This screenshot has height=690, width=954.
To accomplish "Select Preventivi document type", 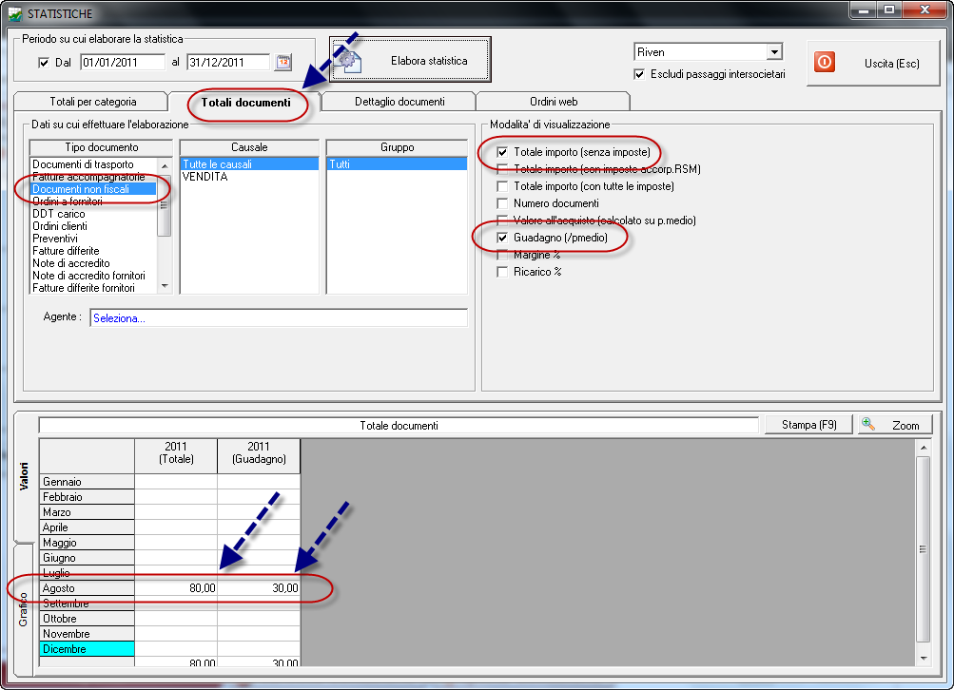I will 94,239.
